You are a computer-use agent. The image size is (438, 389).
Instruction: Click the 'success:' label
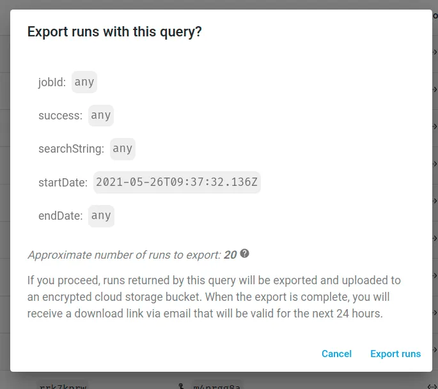(60, 116)
